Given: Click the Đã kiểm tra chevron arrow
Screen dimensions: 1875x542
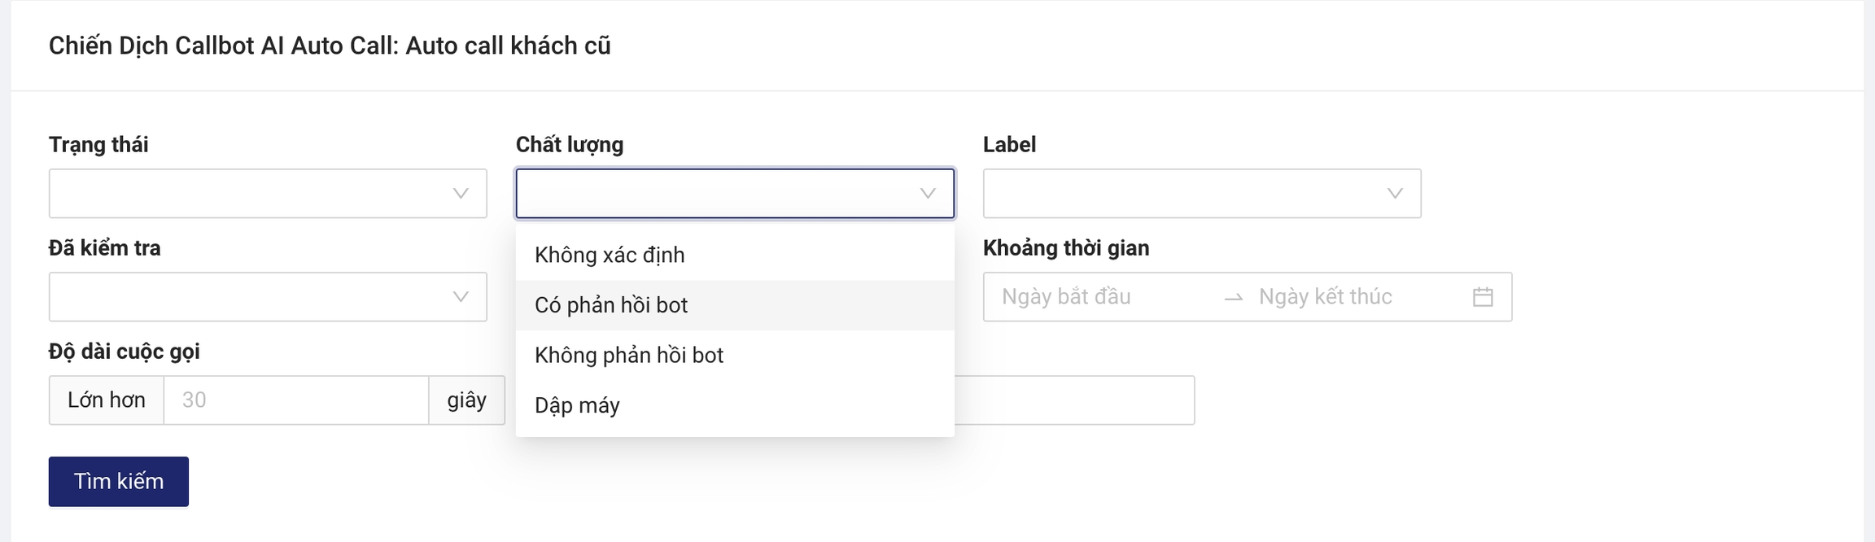Looking at the screenshot, I should [461, 297].
